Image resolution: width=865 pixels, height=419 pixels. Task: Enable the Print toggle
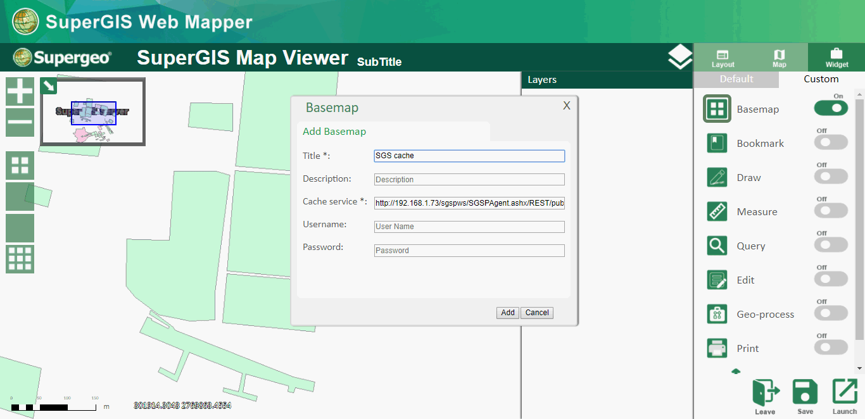(831, 347)
